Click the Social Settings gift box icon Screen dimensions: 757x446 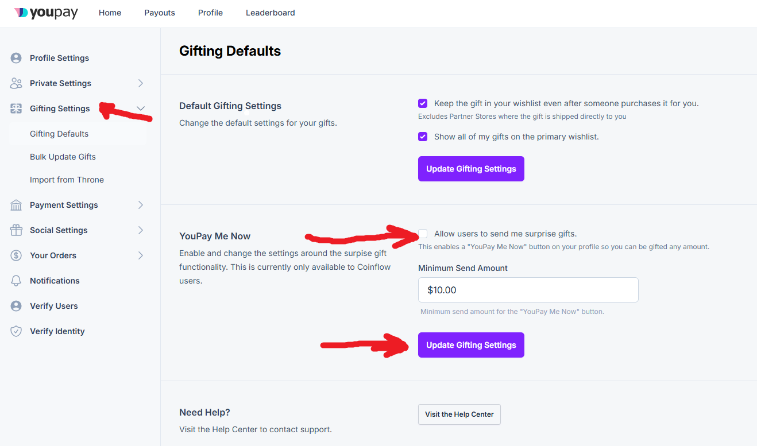click(16, 230)
